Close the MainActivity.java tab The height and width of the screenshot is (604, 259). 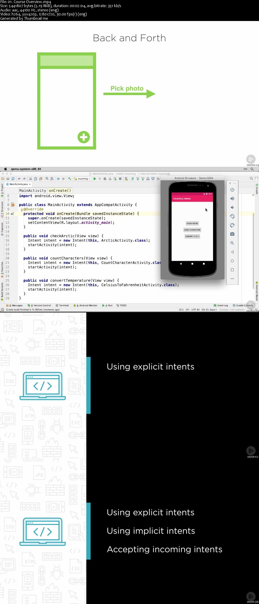(30, 184)
